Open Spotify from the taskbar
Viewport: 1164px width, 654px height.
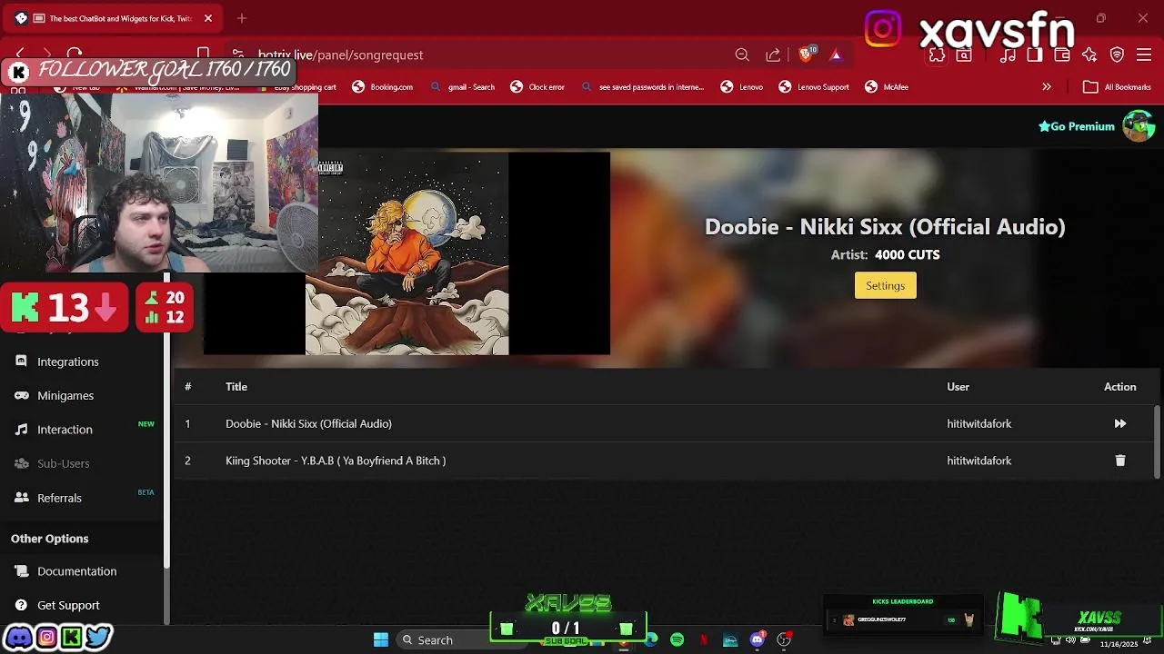677,640
